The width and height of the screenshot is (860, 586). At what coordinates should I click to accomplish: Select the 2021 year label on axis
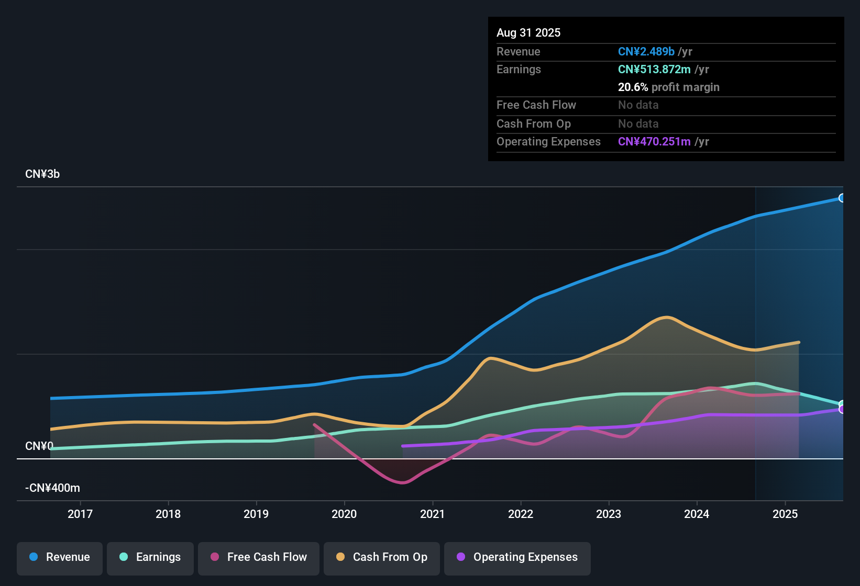(x=432, y=514)
